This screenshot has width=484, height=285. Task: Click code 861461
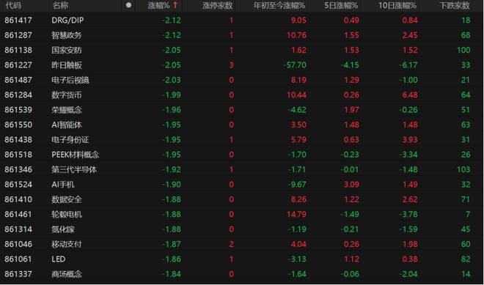(x=18, y=215)
